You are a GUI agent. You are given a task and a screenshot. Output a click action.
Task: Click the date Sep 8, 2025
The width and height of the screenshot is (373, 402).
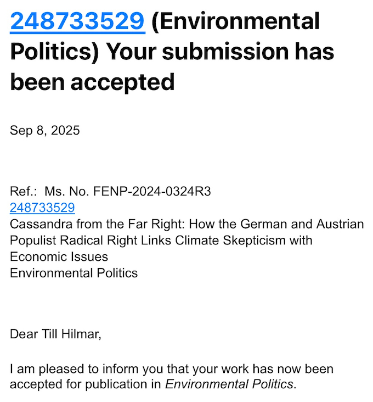click(45, 131)
